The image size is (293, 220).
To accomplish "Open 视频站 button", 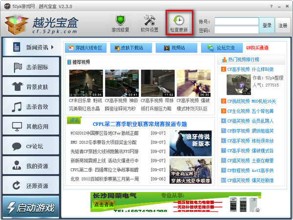I will point(176,48).
